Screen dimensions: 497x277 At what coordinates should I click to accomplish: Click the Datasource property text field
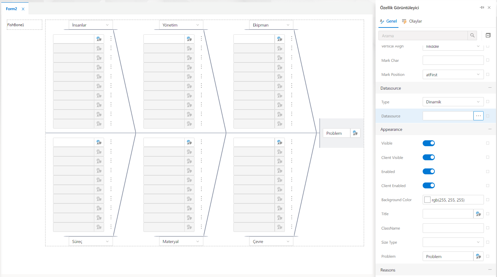point(448,116)
